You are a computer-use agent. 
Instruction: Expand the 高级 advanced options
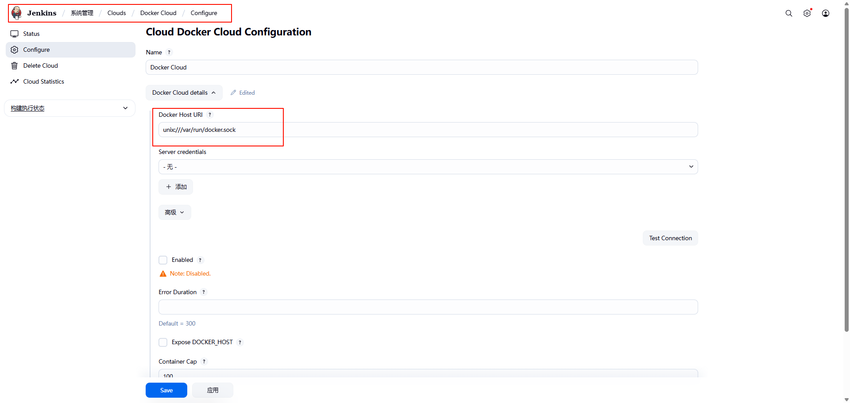(x=175, y=212)
